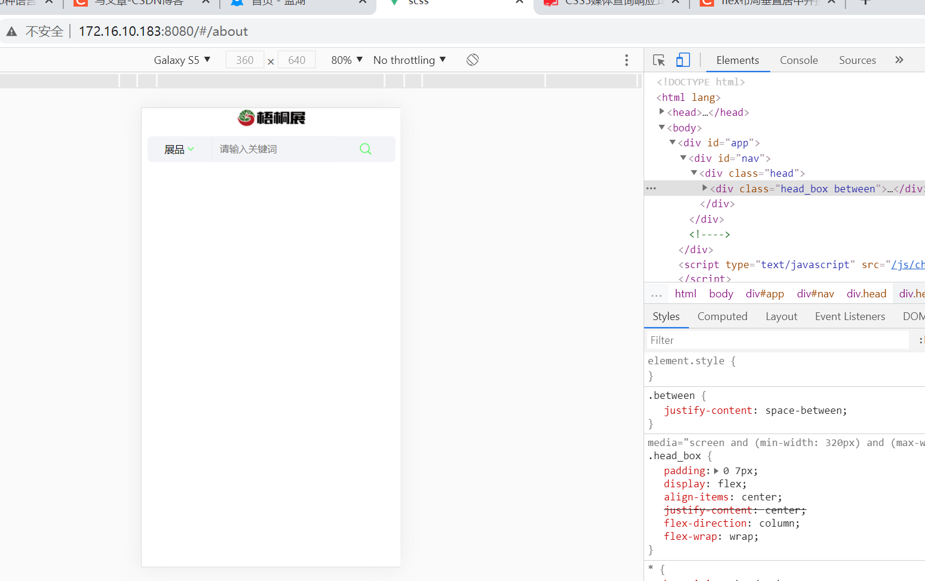Click the height field showing 640
Viewport: 925px width, 581px height.
tap(296, 60)
